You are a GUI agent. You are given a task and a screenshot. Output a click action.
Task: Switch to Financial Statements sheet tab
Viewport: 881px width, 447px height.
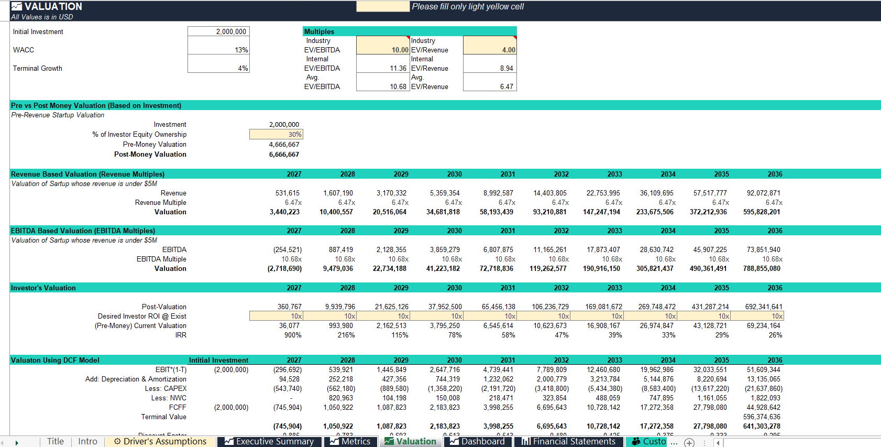point(569,442)
